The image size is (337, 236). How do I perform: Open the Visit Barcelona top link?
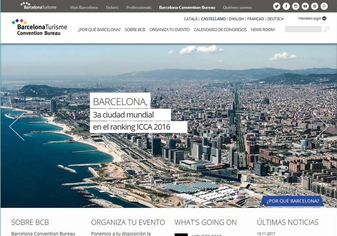point(84,8)
